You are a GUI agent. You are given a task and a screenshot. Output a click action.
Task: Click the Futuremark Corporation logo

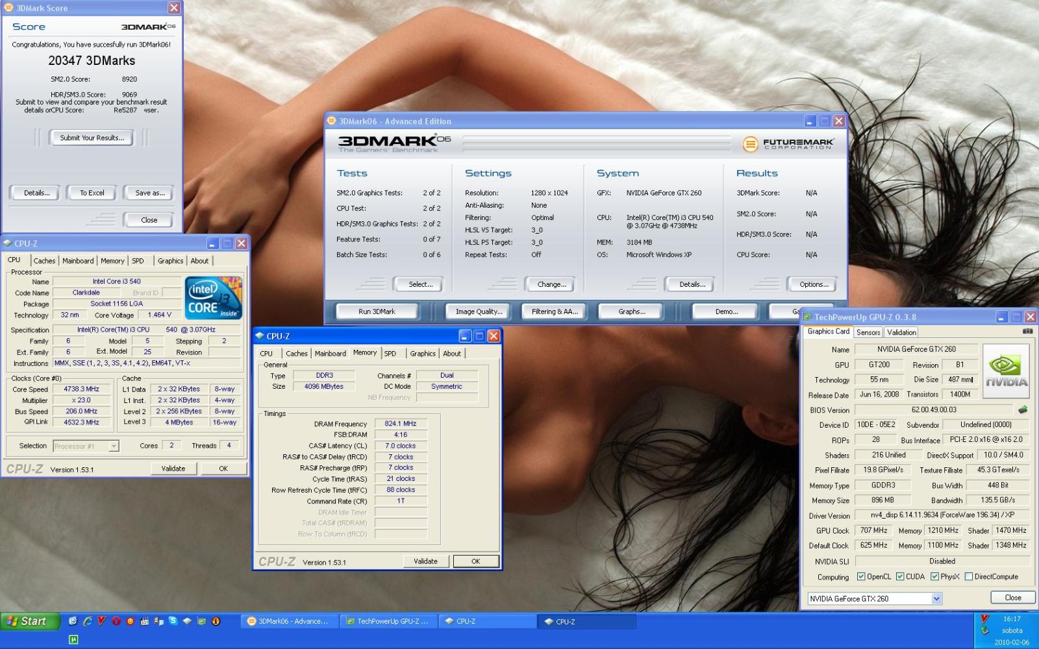[788, 143]
